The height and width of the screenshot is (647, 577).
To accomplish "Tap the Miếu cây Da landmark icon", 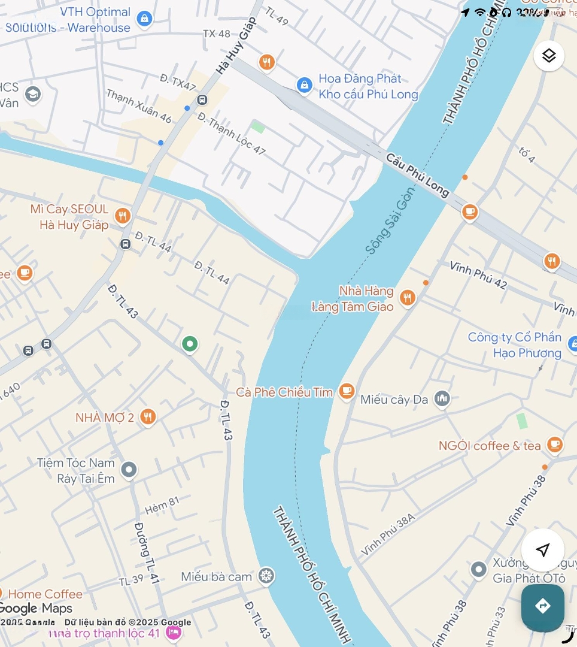I will [x=442, y=398].
